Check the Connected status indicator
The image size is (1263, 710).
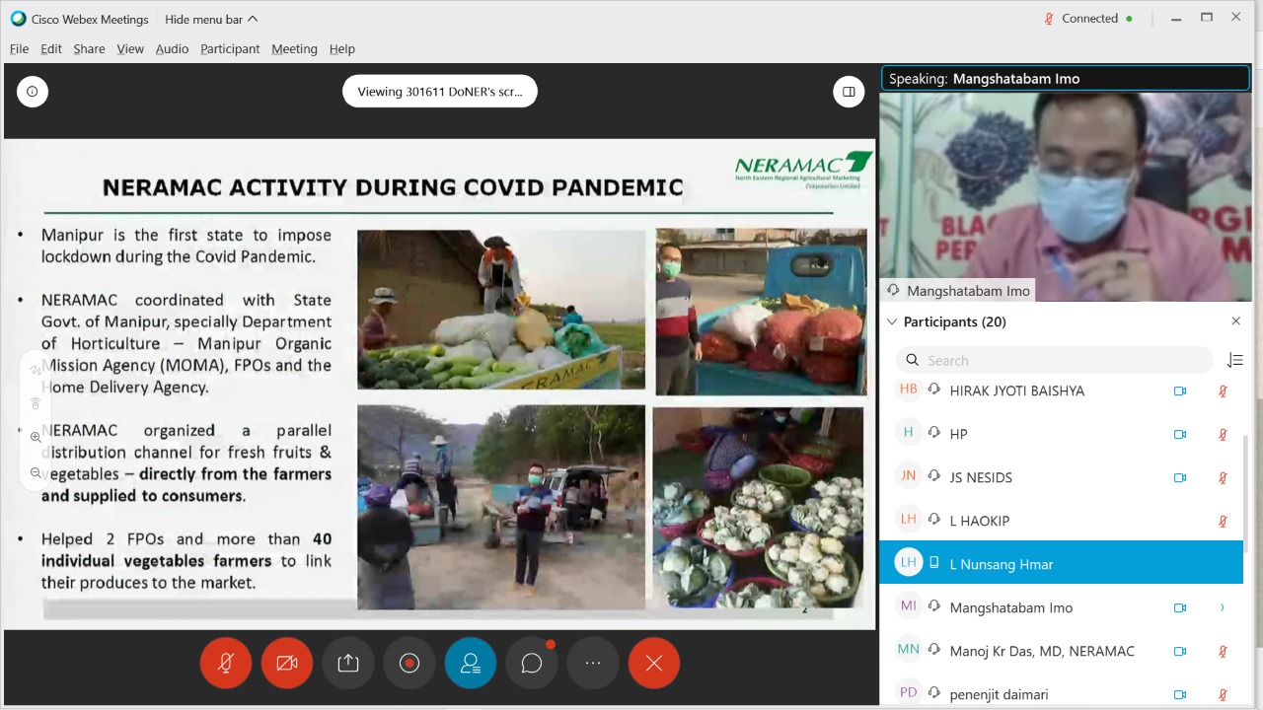pos(1088,19)
